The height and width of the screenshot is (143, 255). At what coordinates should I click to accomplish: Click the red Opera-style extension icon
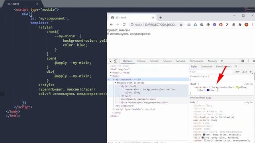pos(221,25)
